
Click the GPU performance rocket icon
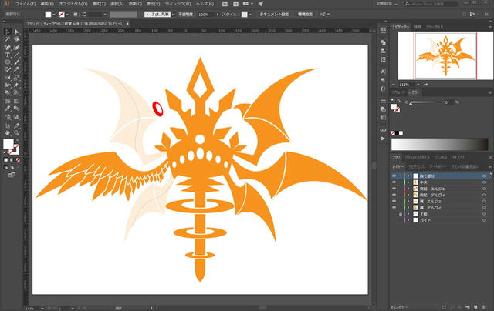coord(261,4)
